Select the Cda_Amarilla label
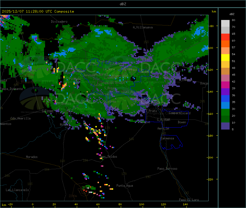This screenshot has width=246, height=208. [x=20, y=118]
